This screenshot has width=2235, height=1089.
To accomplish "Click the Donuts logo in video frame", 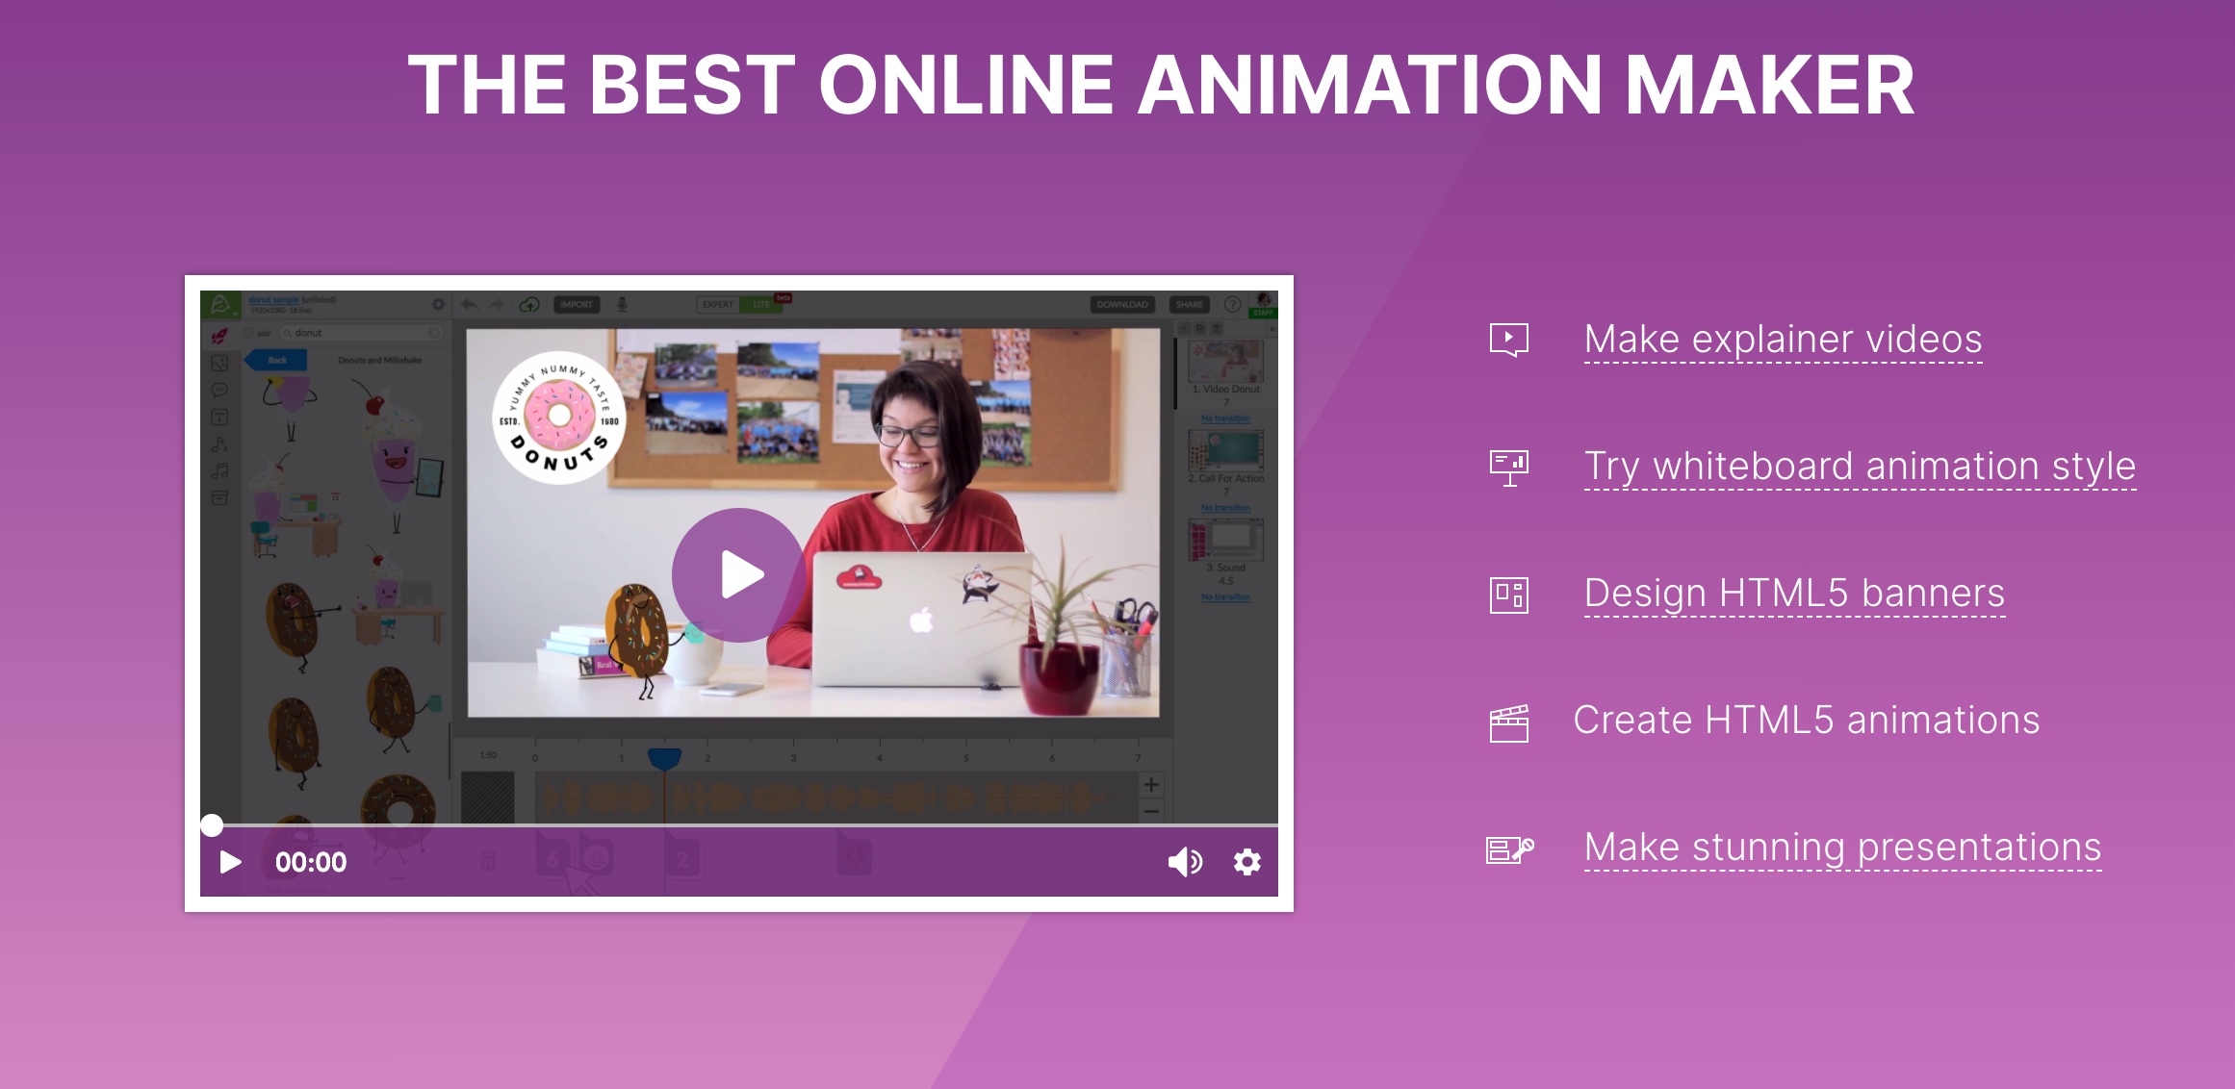I will coord(558,418).
